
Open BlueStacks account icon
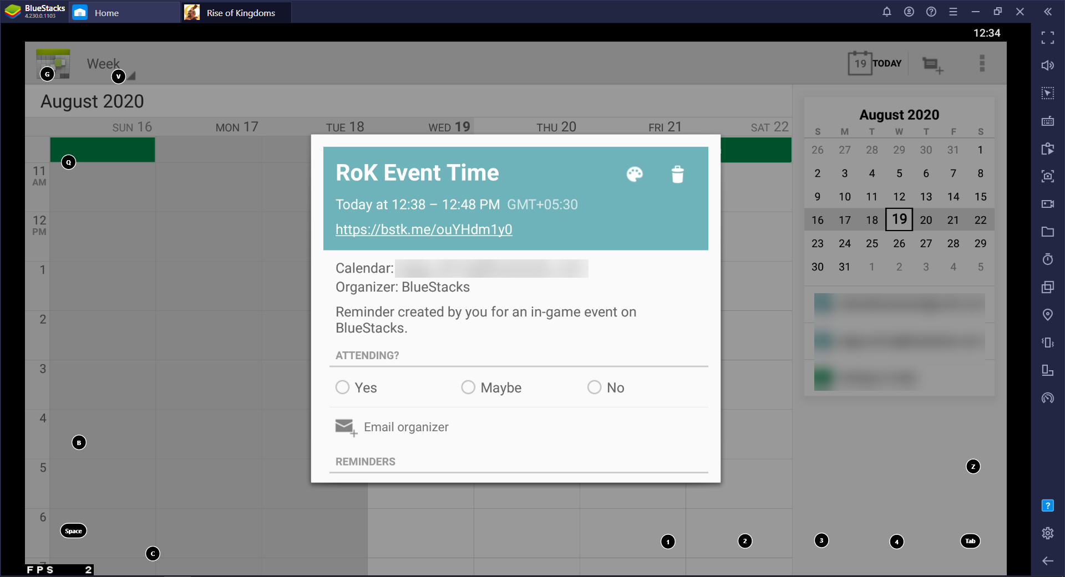pyautogui.click(x=909, y=12)
